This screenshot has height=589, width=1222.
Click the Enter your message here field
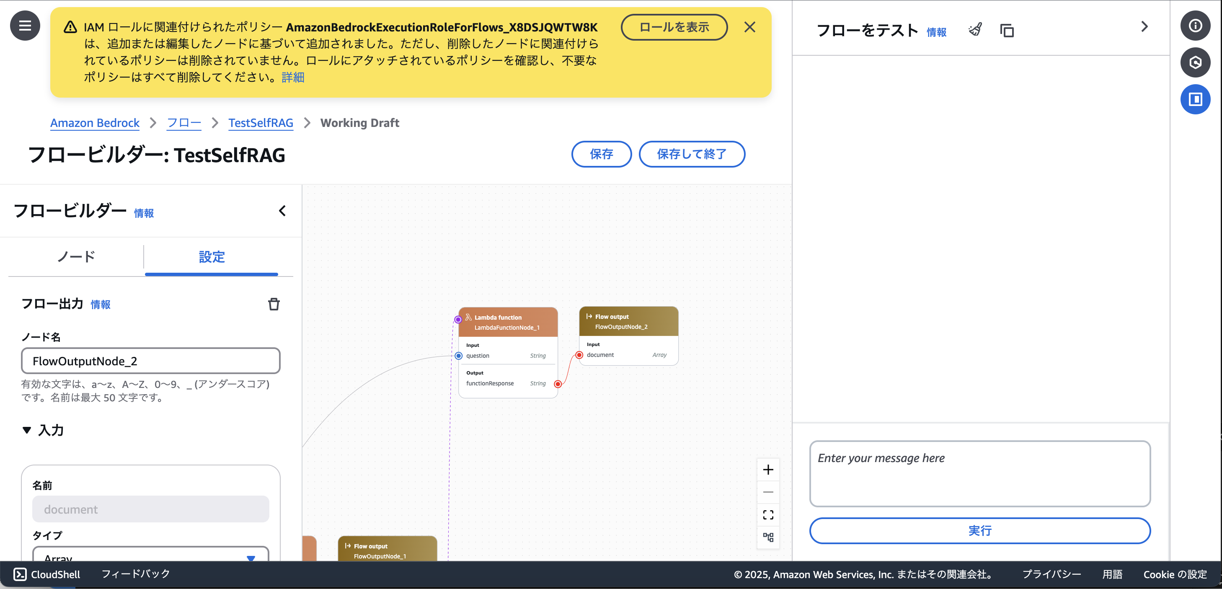pyautogui.click(x=979, y=474)
